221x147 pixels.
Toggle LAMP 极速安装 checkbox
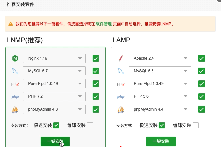coord(162,125)
